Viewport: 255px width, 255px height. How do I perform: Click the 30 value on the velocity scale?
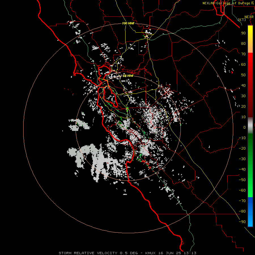(x=243, y=96)
